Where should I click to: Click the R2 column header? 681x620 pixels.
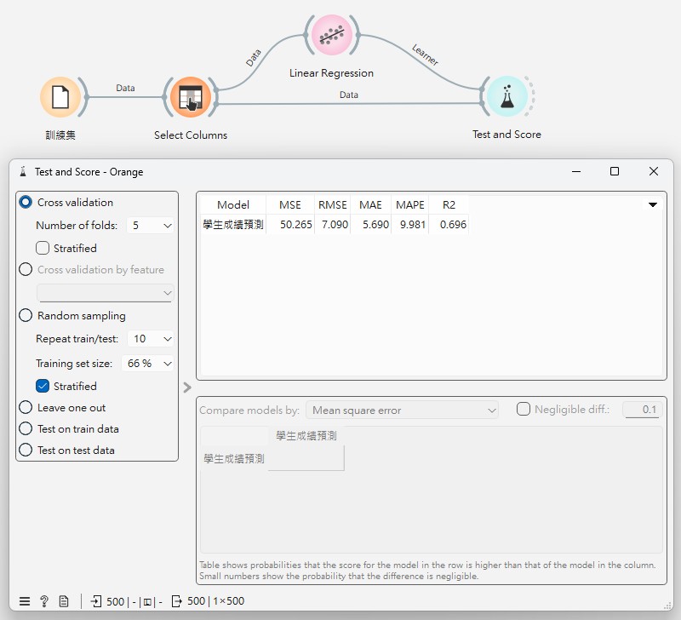point(449,205)
